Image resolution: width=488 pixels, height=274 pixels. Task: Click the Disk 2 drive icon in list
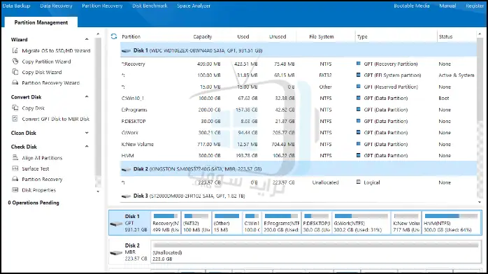point(126,169)
